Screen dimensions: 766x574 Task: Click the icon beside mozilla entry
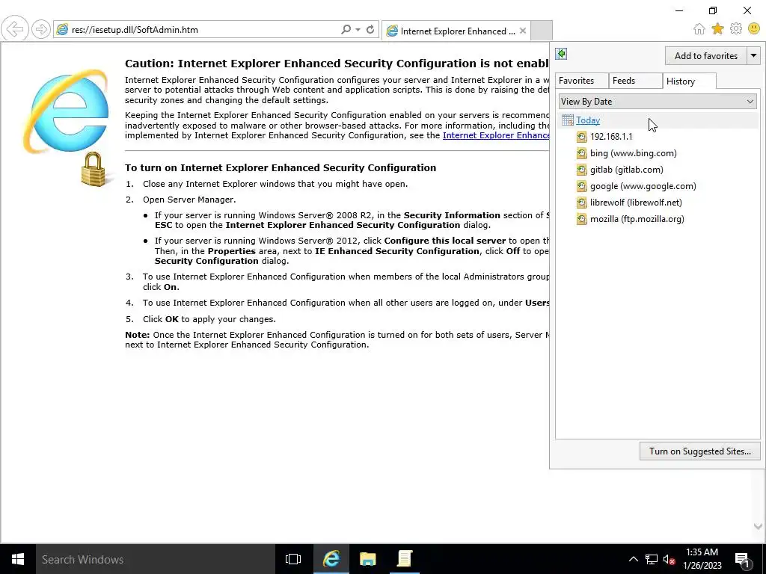point(581,219)
